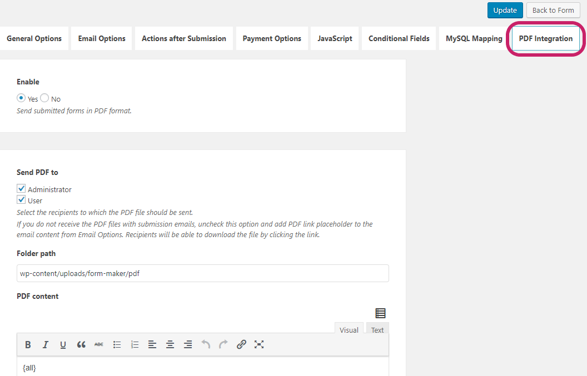Image resolution: width=587 pixels, height=376 pixels.
Task: Uncheck the User recipient checkbox
Action: click(21, 200)
